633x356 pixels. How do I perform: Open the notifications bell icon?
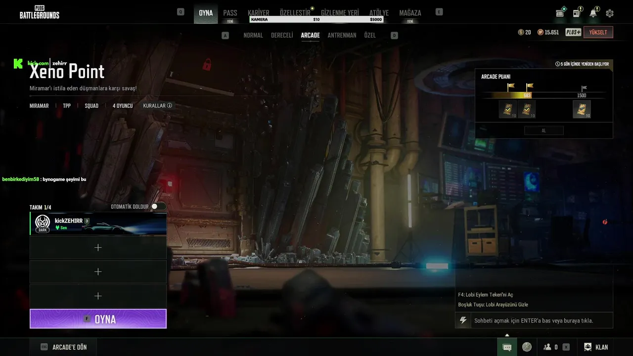click(593, 13)
